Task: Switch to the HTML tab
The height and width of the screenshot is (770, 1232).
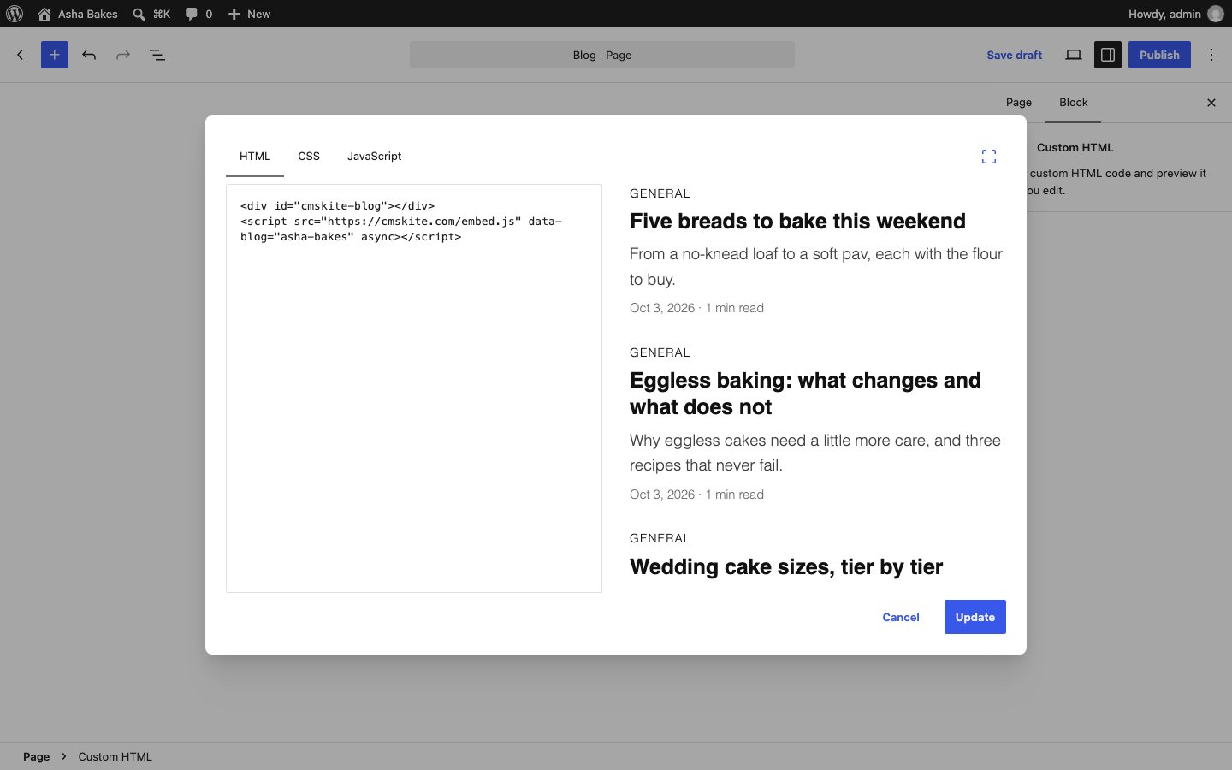Action: [255, 157]
